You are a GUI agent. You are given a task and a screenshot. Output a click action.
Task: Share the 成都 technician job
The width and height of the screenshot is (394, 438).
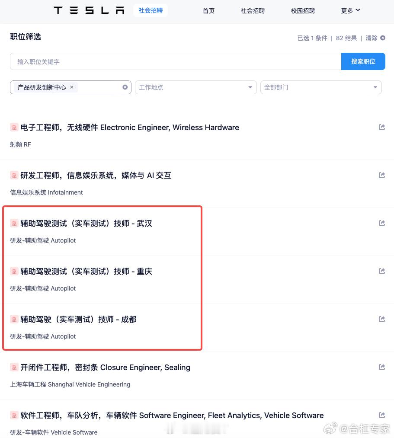382,319
